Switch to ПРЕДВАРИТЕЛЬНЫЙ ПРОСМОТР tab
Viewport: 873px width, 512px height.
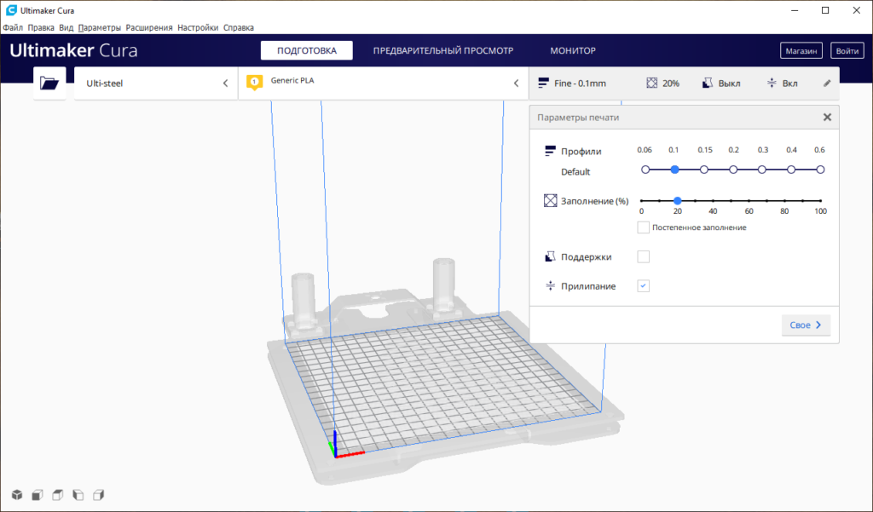point(443,51)
